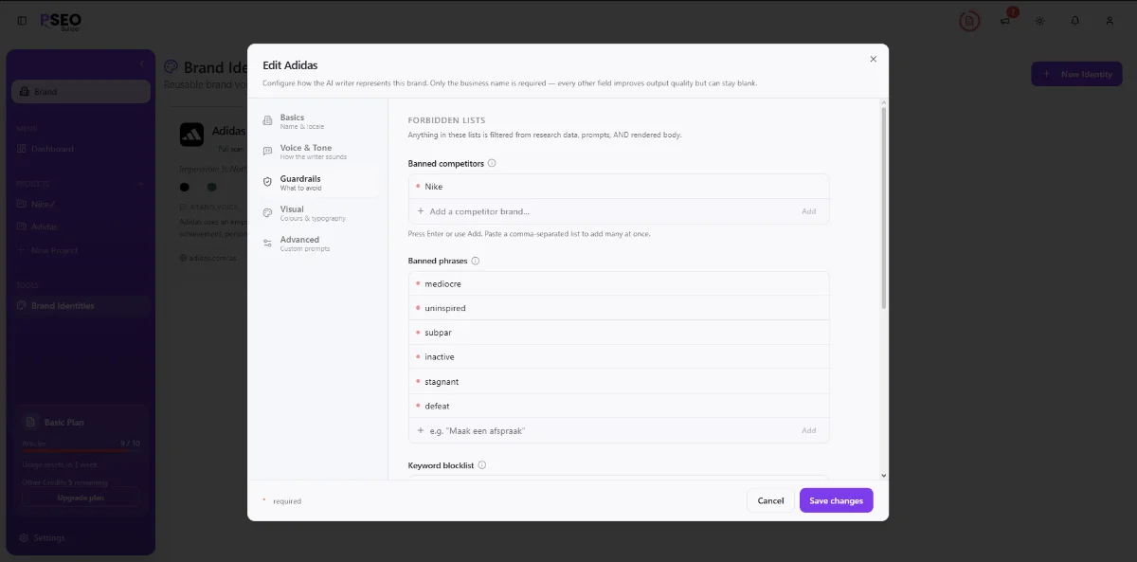
Task: Click the Guardrails shield icon
Action: tap(268, 182)
